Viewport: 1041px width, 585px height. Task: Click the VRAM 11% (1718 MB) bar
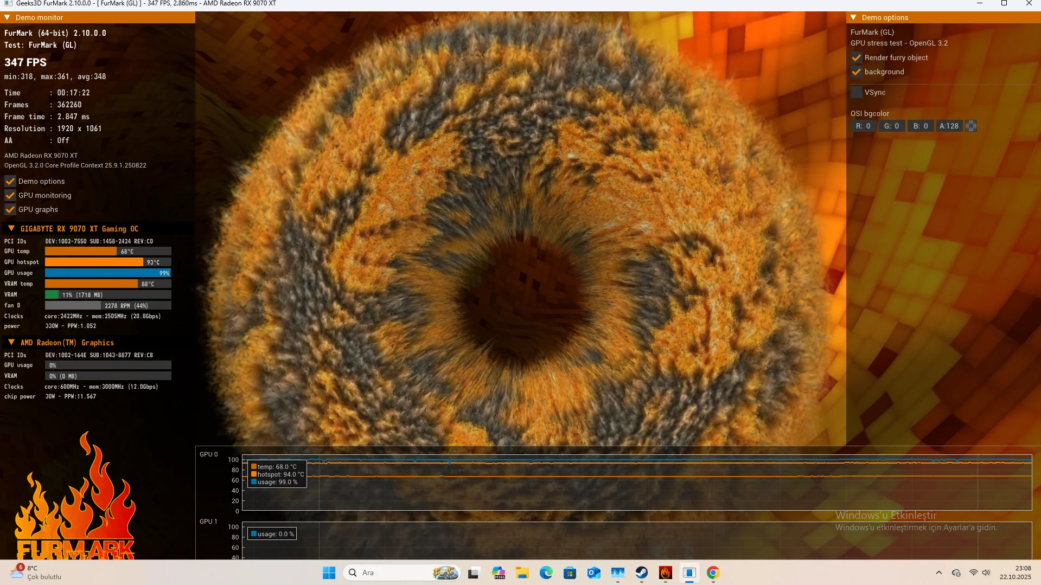click(x=108, y=294)
